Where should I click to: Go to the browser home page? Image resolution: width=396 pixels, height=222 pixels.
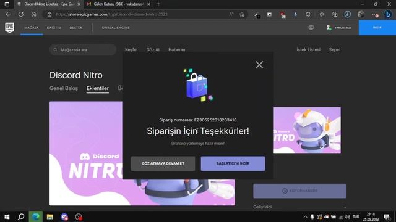click(x=33, y=14)
